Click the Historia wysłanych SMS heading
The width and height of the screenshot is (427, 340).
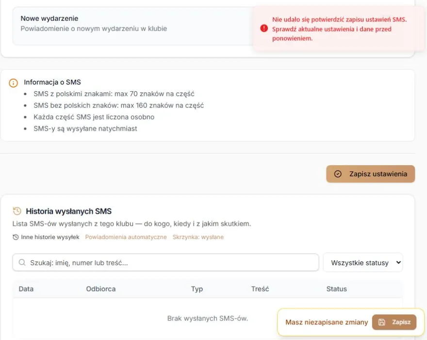68,211
